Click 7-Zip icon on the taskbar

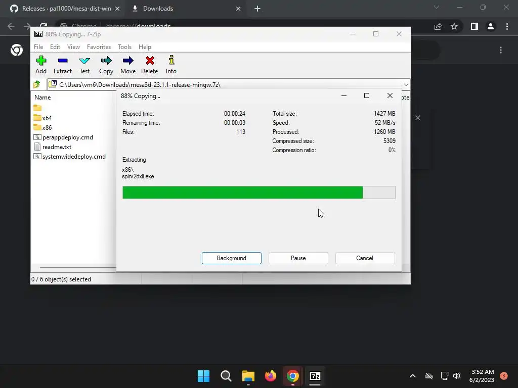click(x=315, y=376)
